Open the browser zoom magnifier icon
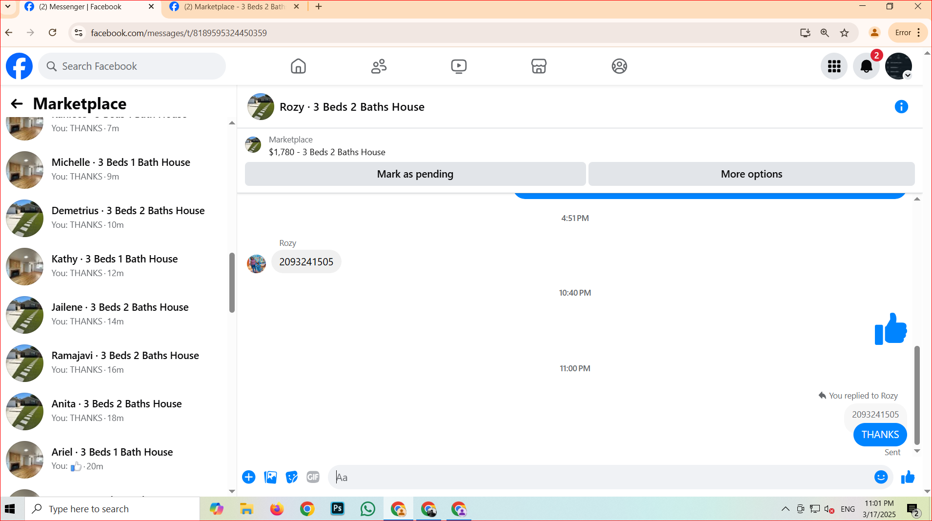Image resolution: width=932 pixels, height=521 pixels. pyautogui.click(x=825, y=33)
